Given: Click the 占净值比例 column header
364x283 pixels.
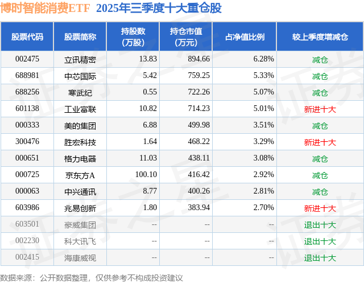Looking at the screenshot, I should (245, 36).
